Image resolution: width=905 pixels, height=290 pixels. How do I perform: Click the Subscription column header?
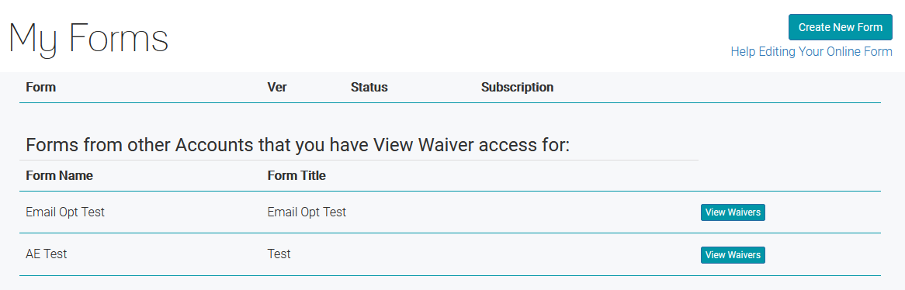click(517, 87)
